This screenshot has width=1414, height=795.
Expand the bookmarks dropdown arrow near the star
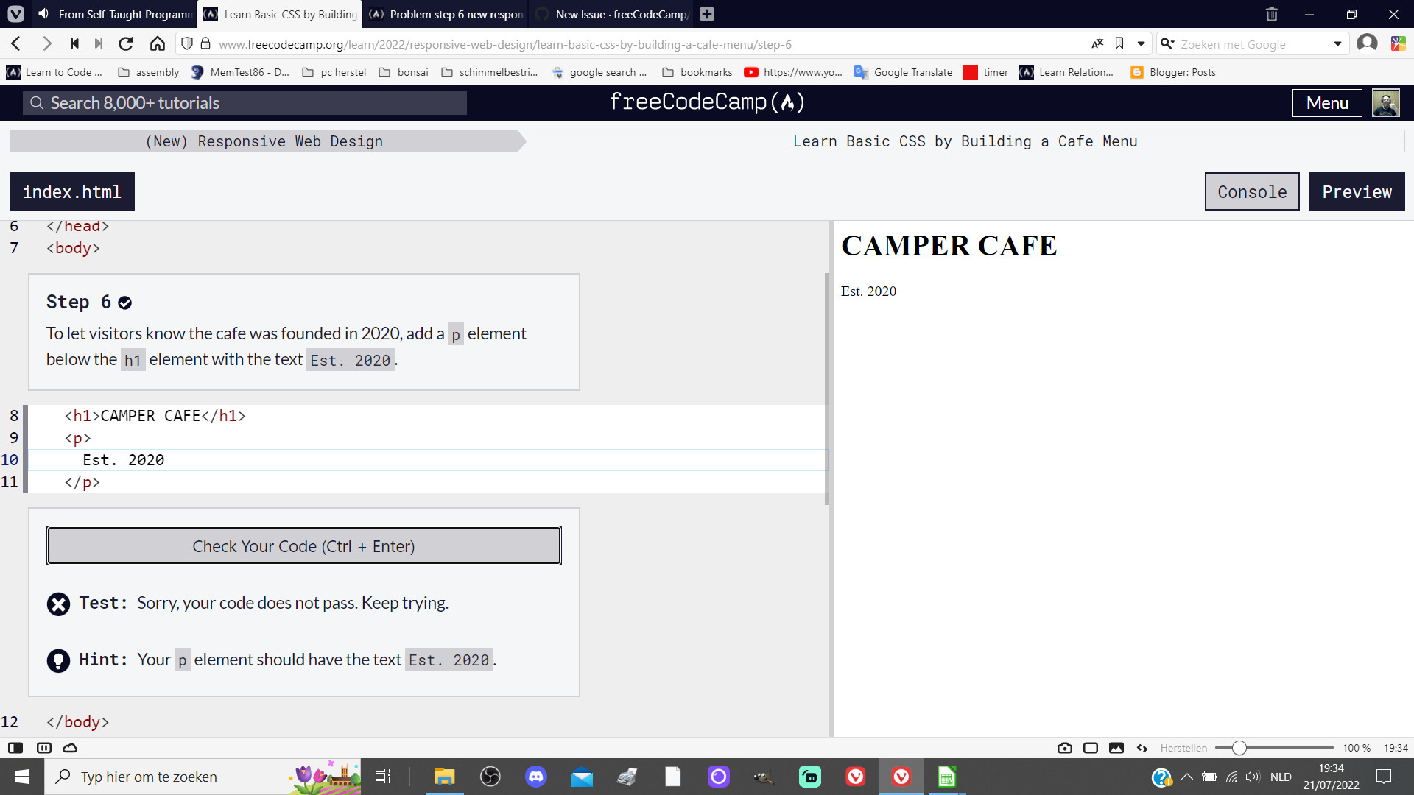1140,43
